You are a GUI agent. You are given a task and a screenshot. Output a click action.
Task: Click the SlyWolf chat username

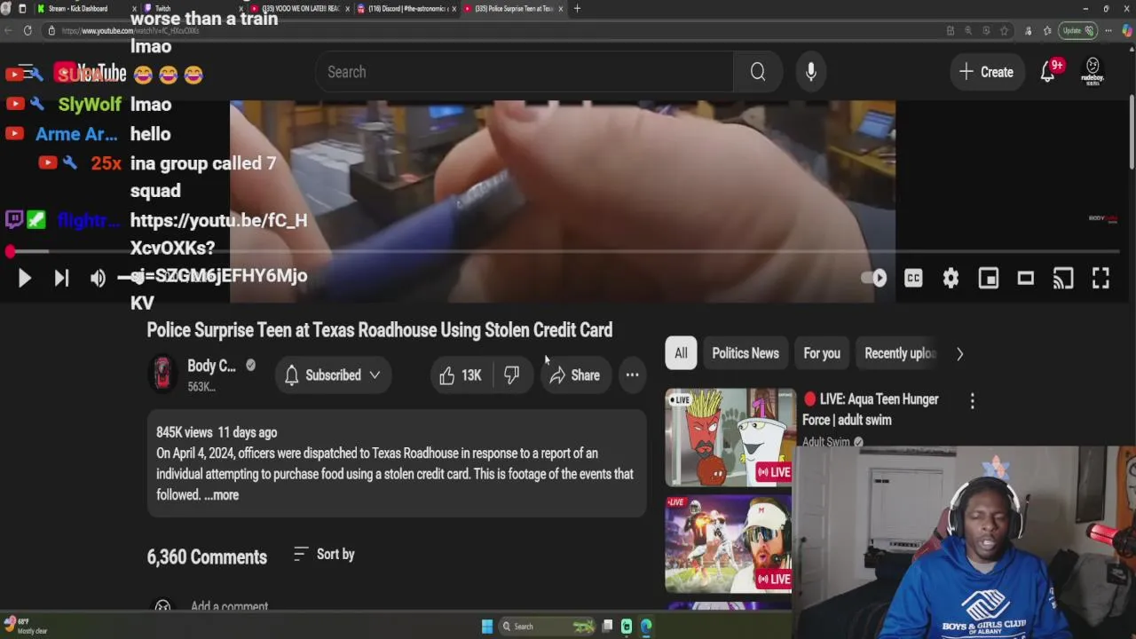[90, 105]
